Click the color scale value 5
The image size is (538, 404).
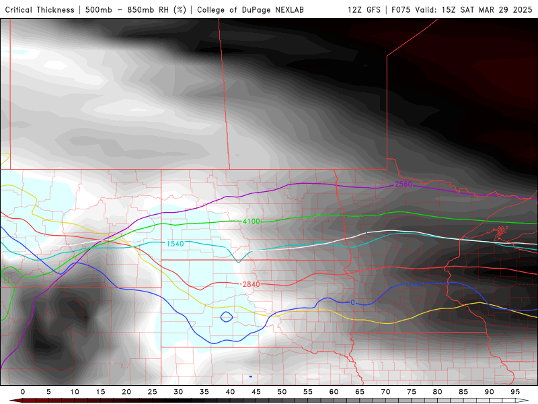coord(48,392)
